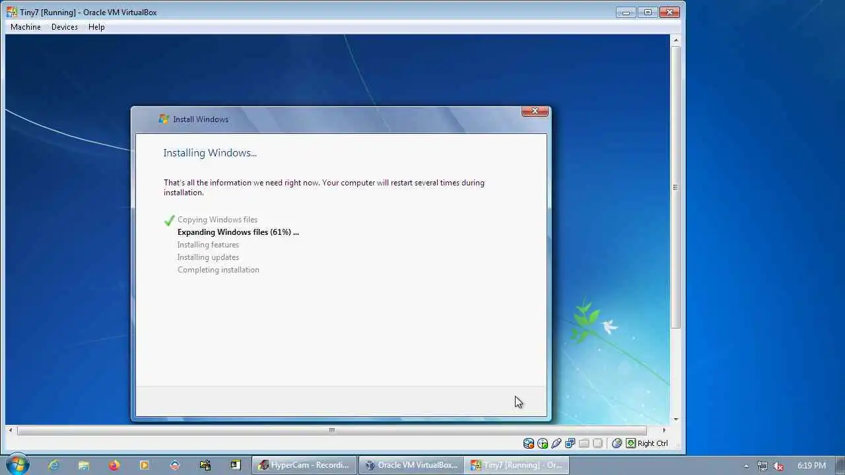Click the Expanding Windows files (61%) step
This screenshot has width=845, height=475.
click(238, 232)
